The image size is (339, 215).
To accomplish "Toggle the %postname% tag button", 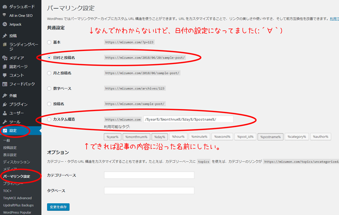I will pyautogui.click(x=270, y=137).
